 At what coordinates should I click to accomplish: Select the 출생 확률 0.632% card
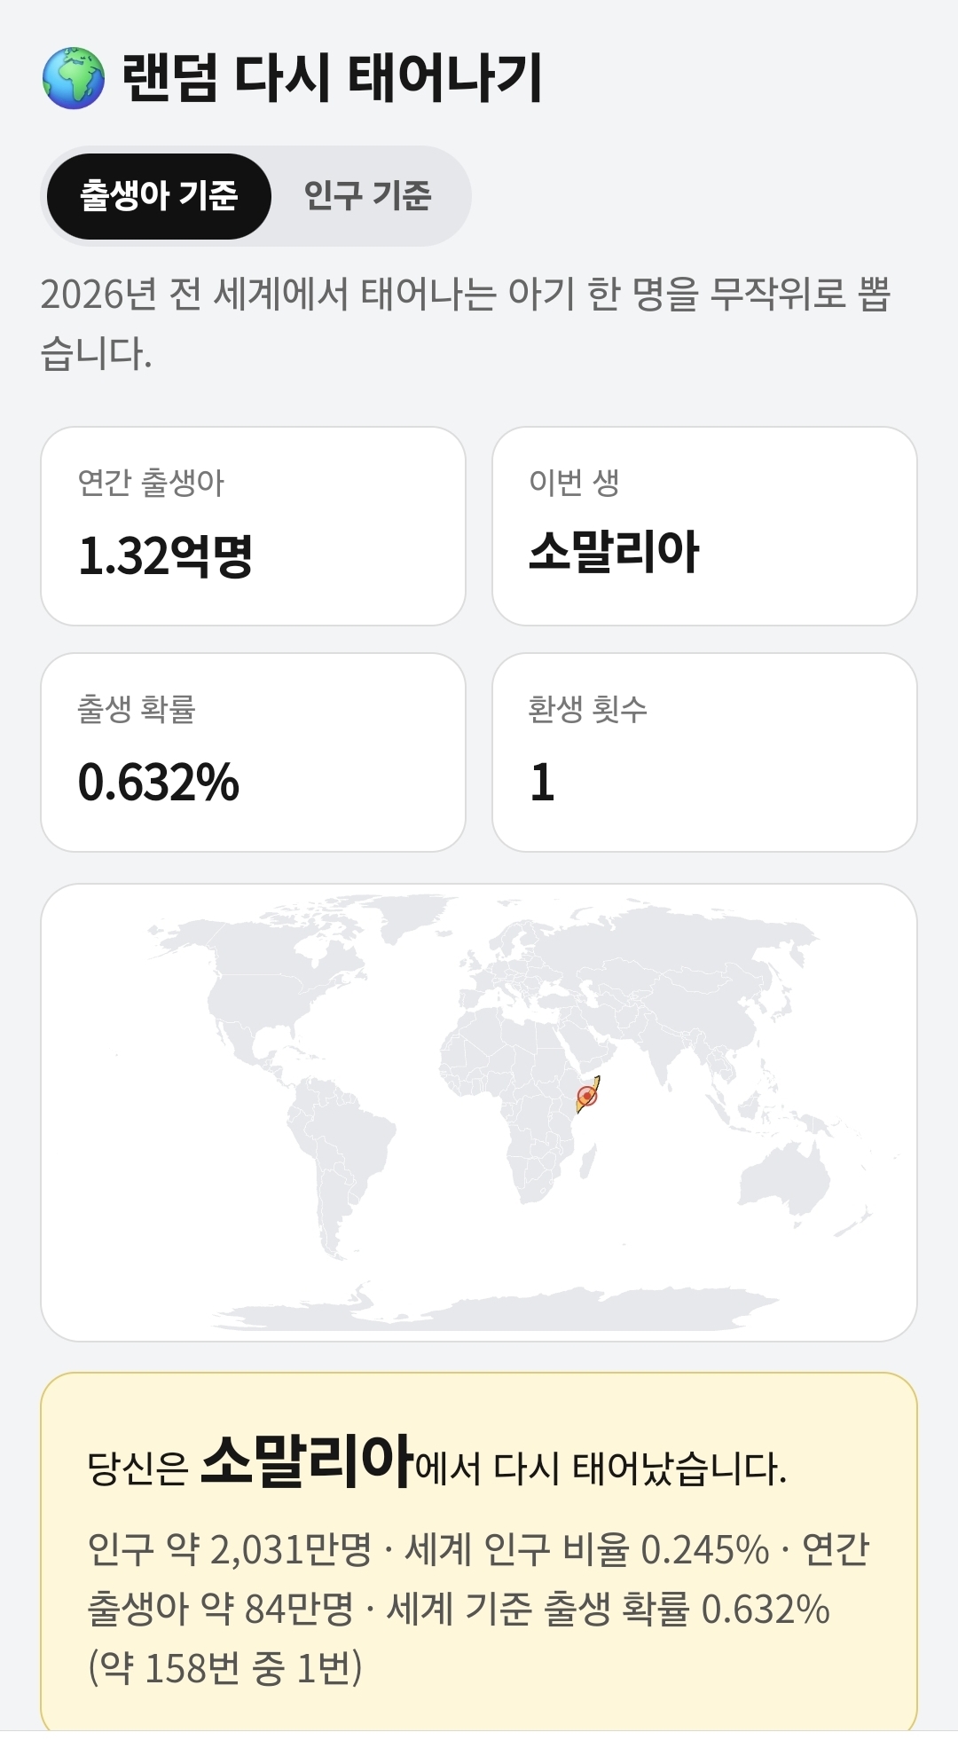[x=253, y=752]
